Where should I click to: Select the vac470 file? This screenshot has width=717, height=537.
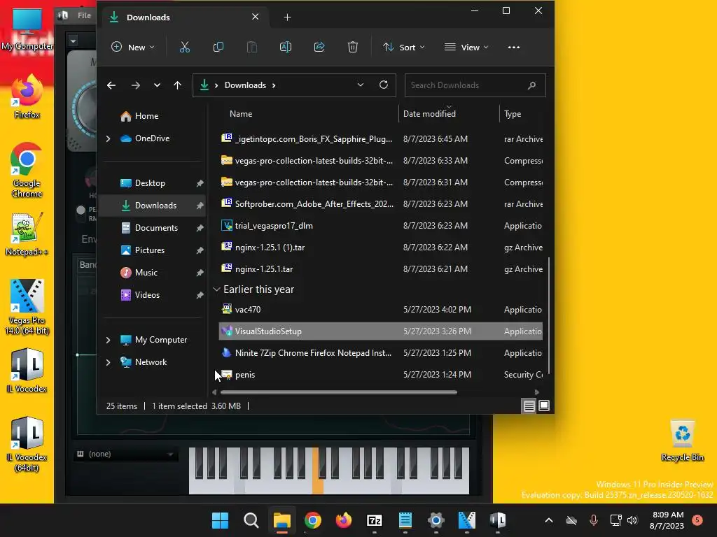(380, 310)
